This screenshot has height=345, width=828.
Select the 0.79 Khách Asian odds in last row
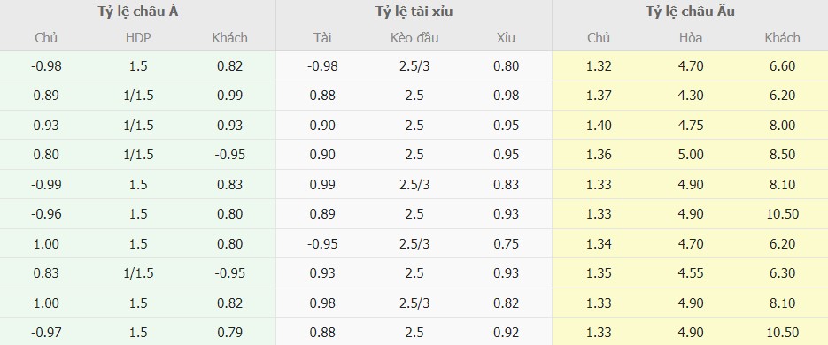[229, 333]
